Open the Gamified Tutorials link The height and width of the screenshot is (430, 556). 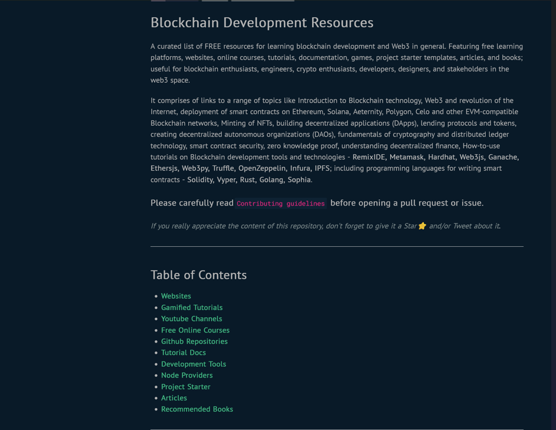tap(192, 307)
